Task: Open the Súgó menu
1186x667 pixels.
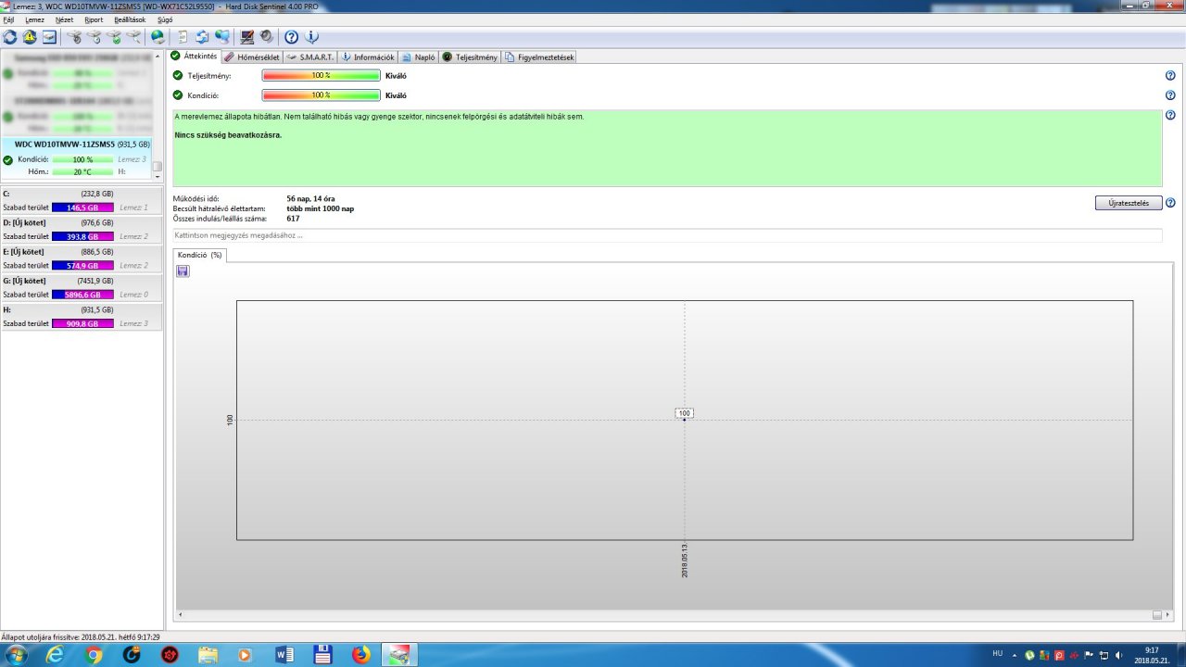Action: click(x=164, y=19)
